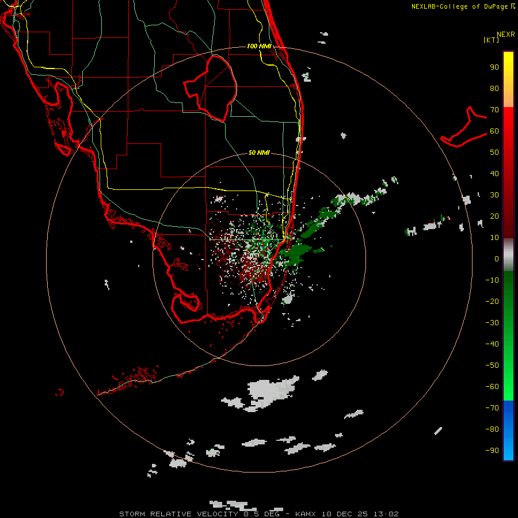
Task: Click the -70 value on velocity scale
Action: pyautogui.click(x=492, y=407)
